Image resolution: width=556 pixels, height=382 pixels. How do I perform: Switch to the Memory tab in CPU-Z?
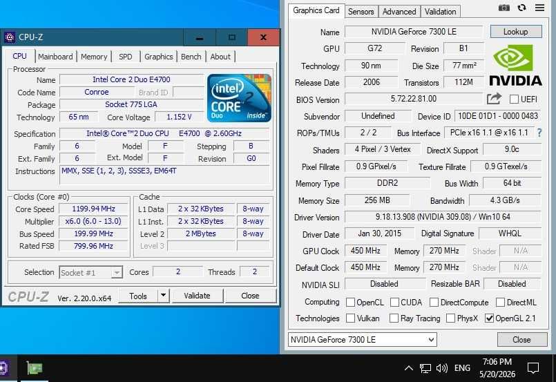tap(94, 57)
